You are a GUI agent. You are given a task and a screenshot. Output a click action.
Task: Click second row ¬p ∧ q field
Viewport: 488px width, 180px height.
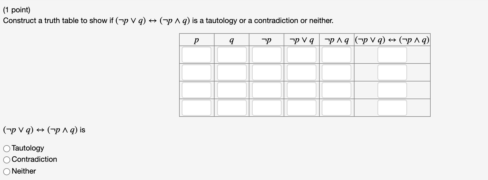click(337, 72)
